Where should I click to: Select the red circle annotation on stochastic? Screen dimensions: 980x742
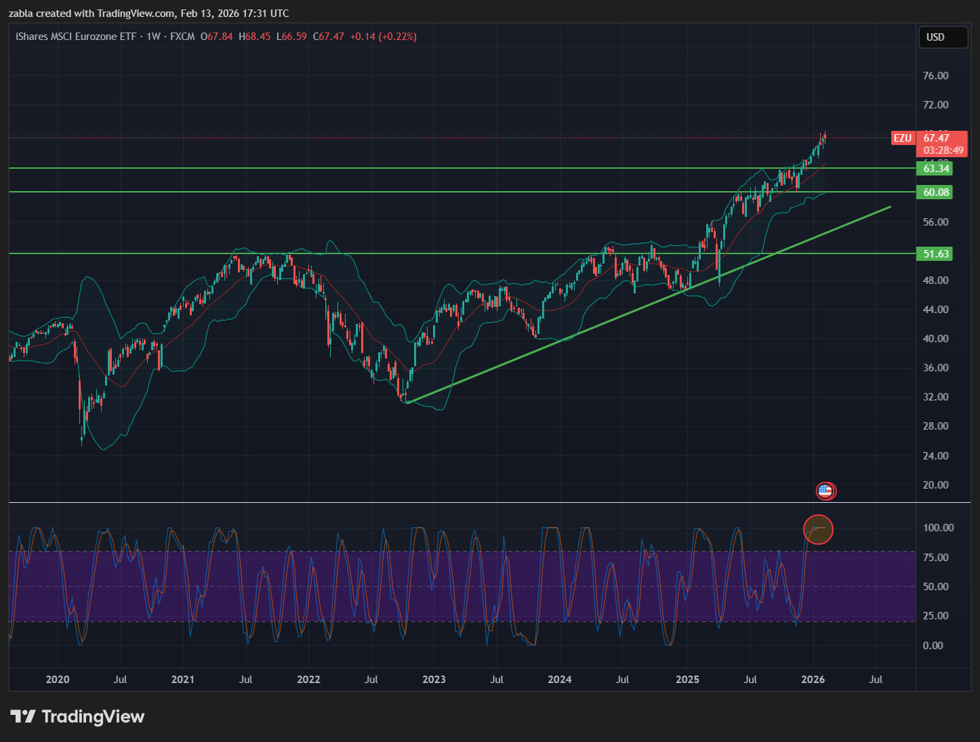click(818, 529)
